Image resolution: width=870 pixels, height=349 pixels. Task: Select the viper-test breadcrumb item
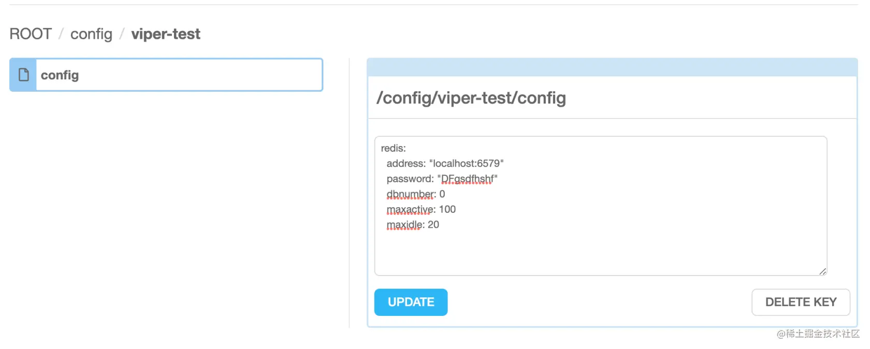166,34
